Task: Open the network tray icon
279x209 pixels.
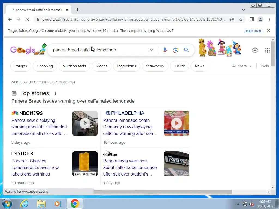Action: (x=245, y=204)
